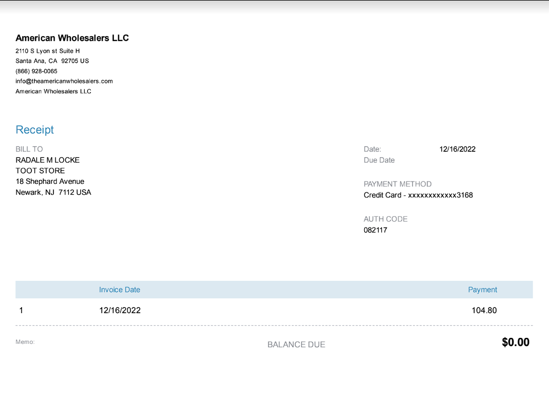
Task: Select the payment amount 104.80
Action: pyautogui.click(x=484, y=310)
